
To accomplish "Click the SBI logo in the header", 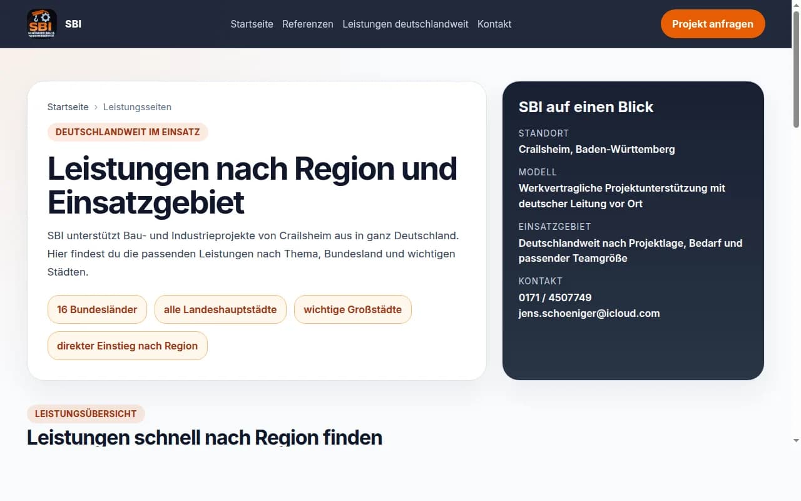I will pyautogui.click(x=41, y=24).
